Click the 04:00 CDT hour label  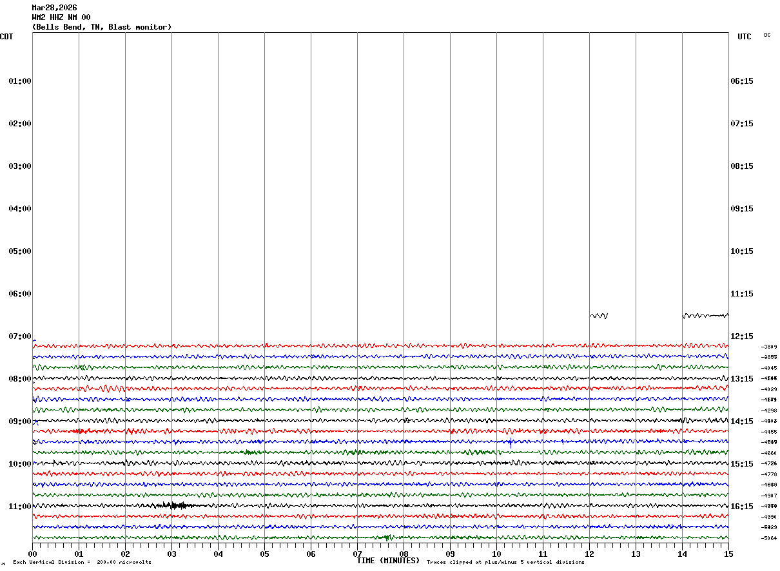(x=20, y=209)
